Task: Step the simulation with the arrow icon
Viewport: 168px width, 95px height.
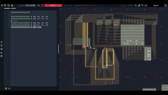Action: (42, 5)
